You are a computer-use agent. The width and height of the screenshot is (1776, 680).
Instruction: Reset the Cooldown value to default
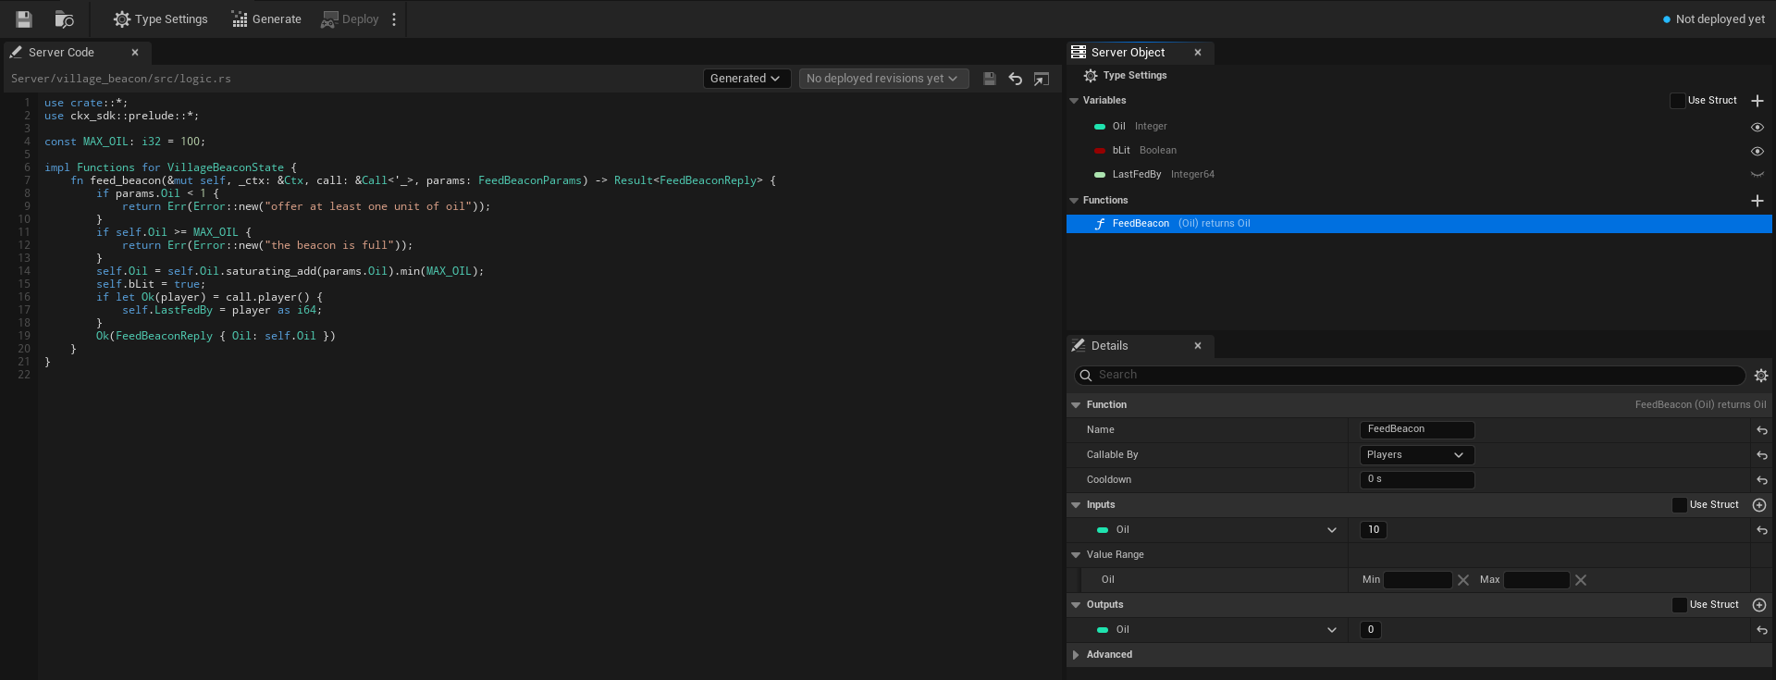[1761, 480]
